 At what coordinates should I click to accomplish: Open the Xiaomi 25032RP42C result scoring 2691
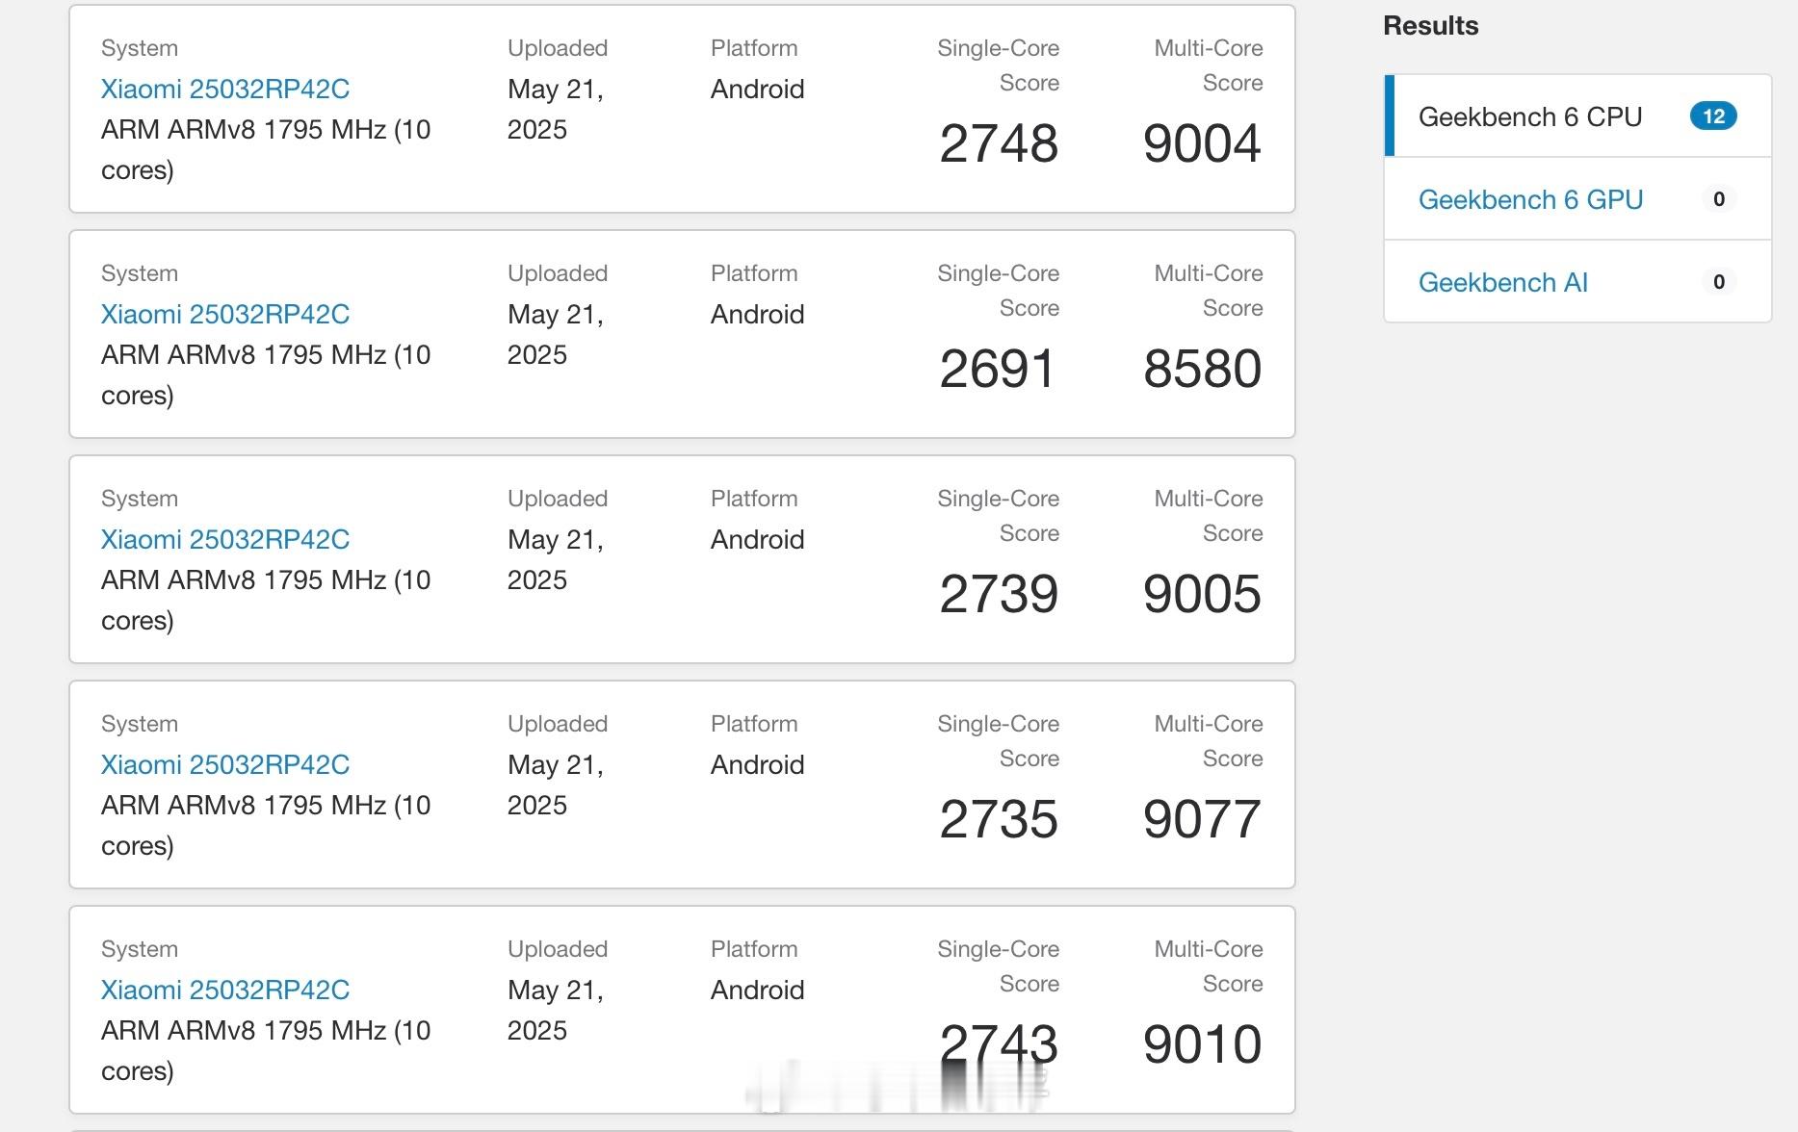(x=225, y=314)
